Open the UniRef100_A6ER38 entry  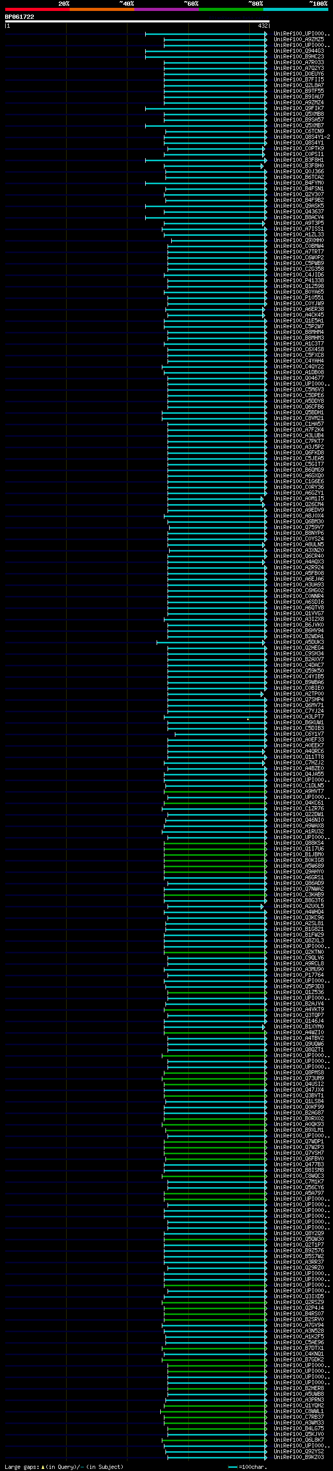tap(298, 309)
